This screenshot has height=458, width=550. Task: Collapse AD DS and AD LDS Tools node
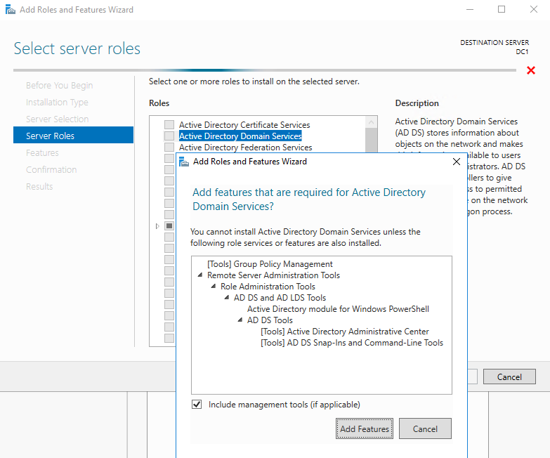pyautogui.click(x=227, y=299)
